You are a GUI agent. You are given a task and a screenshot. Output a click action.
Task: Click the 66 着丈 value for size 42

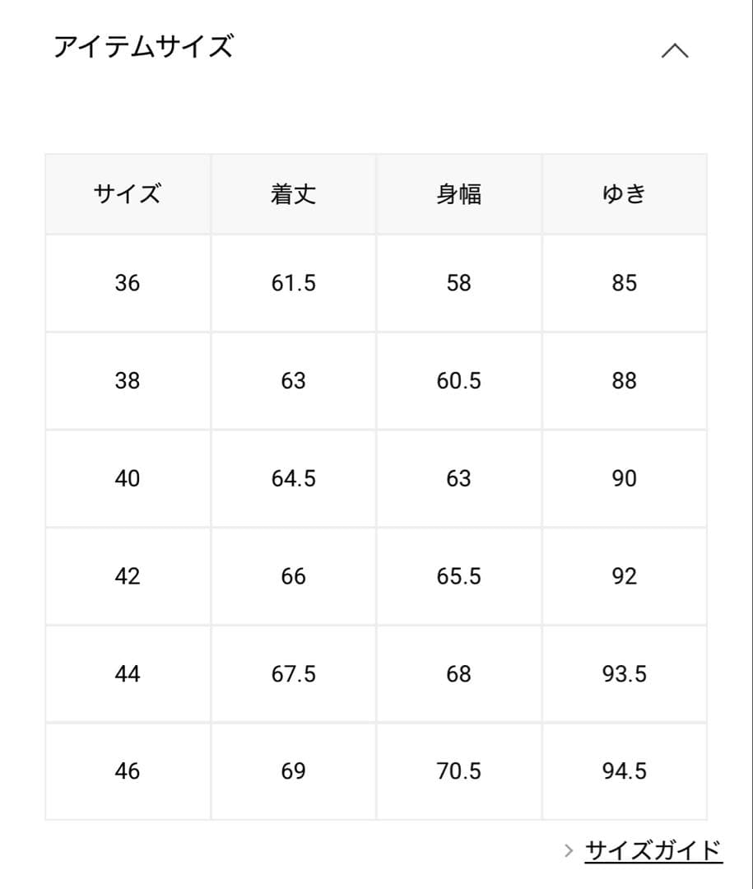293,575
